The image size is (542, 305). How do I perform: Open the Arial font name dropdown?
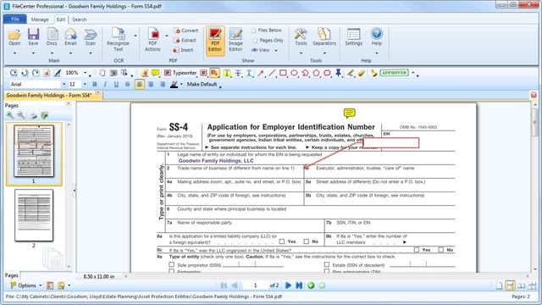pyautogui.click(x=64, y=84)
